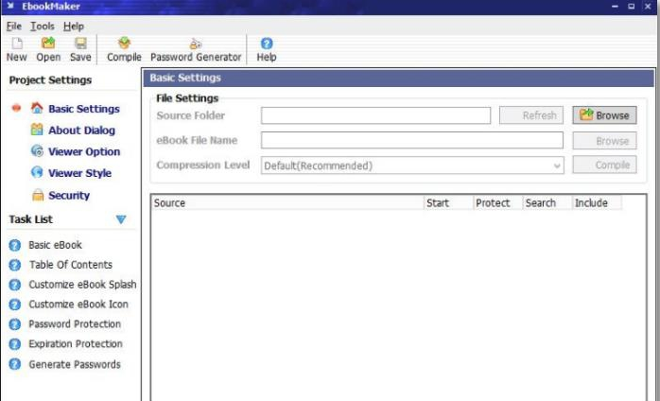
Task: Open the Password Generator toolbar icon
Action: [196, 44]
